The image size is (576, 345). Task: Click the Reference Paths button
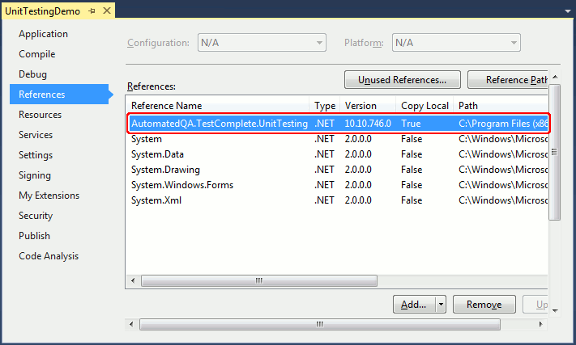click(x=508, y=80)
